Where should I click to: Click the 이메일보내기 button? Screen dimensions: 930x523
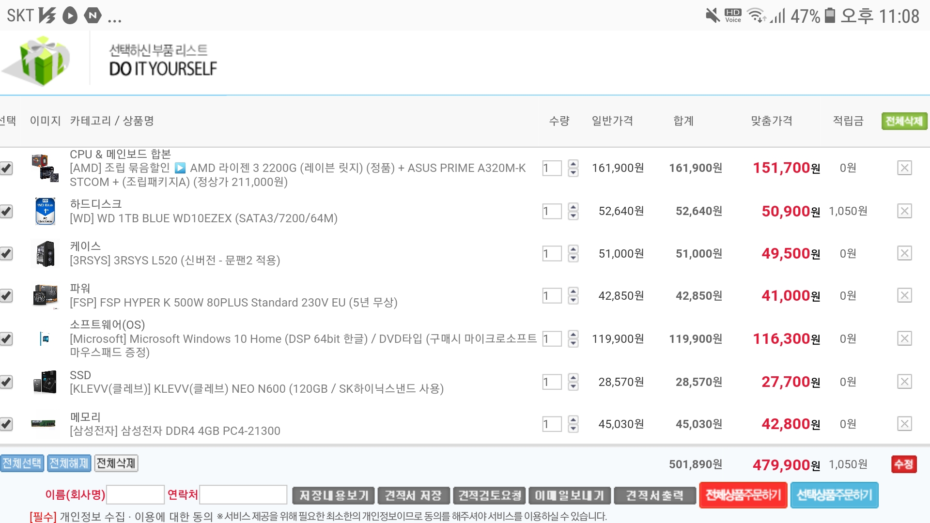(570, 495)
